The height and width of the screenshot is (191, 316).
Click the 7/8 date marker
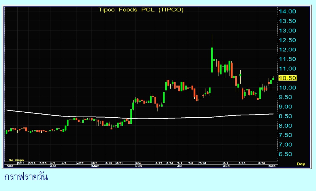click(x=191, y=163)
